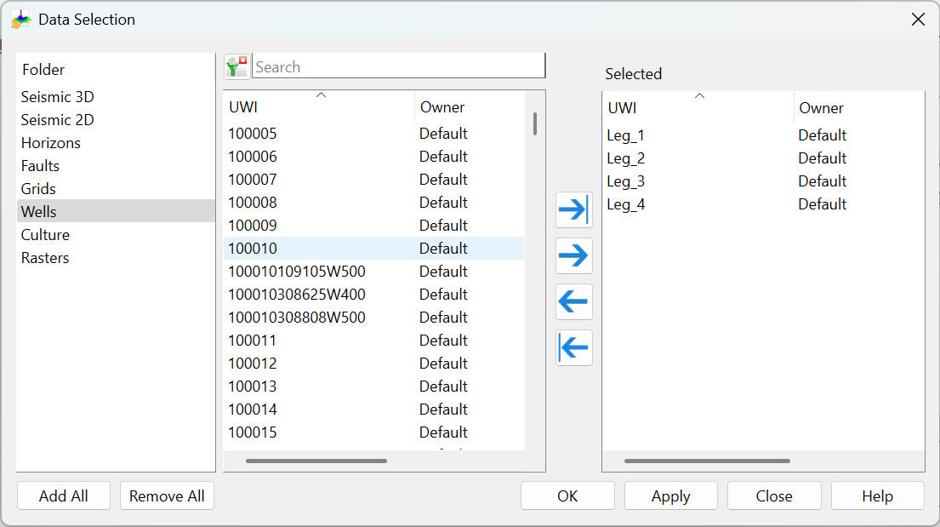This screenshot has width=940, height=527.
Task: Select the Seismic 3D folder
Action: (57, 97)
